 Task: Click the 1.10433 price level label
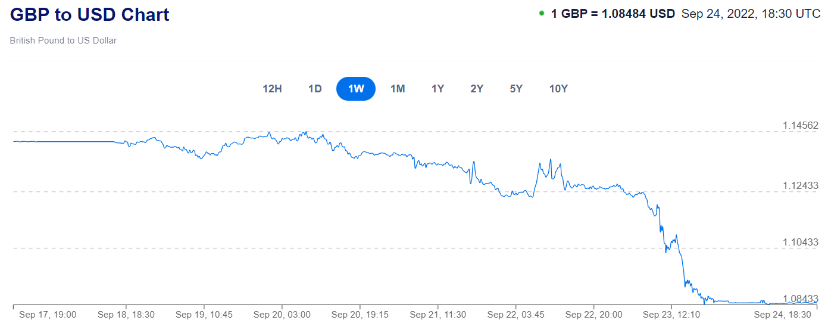click(800, 242)
